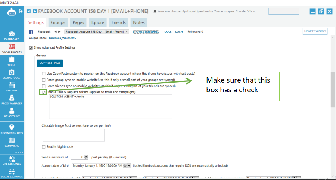
Task: Switch to the Friends tab
Action: pos(118,22)
